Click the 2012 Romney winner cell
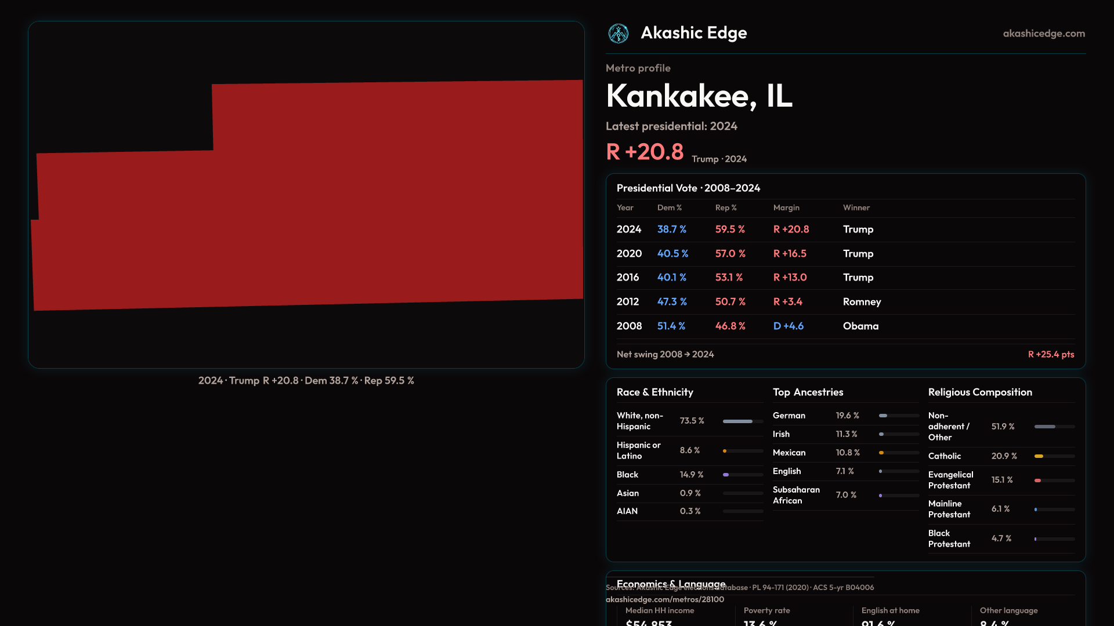The width and height of the screenshot is (1114, 626). coord(862,302)
